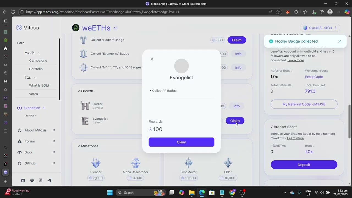Launch Copilot from the browser toolbar
Viewport: 352px width, 198px height.
347,12
